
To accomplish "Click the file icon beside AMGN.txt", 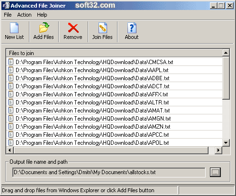I will point(10,118).
